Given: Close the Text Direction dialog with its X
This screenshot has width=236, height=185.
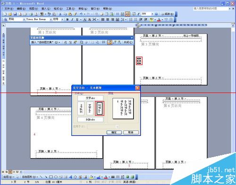Looking at the screenshot, I should [137, 88].
